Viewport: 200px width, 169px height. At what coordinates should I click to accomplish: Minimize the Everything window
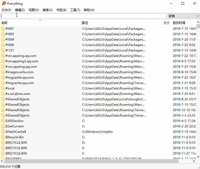click(171, 3)
